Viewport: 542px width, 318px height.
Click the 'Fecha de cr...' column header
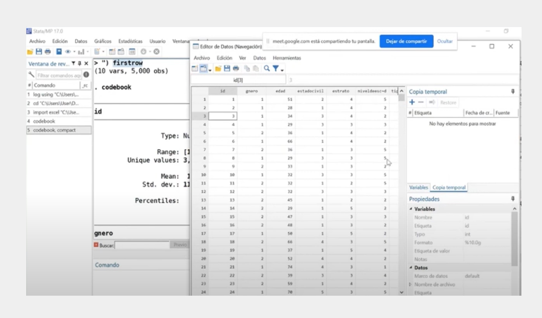[x=479, y=113]
